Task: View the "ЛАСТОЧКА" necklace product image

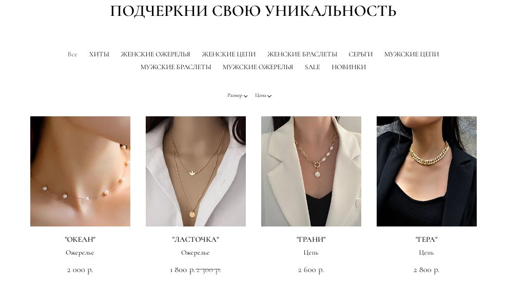Action: click(x=196, y=172)
